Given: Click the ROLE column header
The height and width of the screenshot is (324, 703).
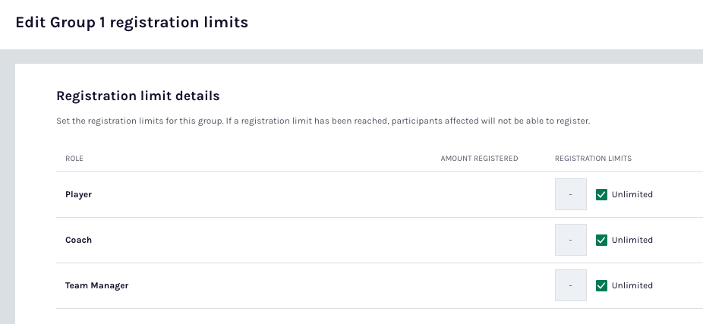Looking at the screenshot, I should pos(74,159).
